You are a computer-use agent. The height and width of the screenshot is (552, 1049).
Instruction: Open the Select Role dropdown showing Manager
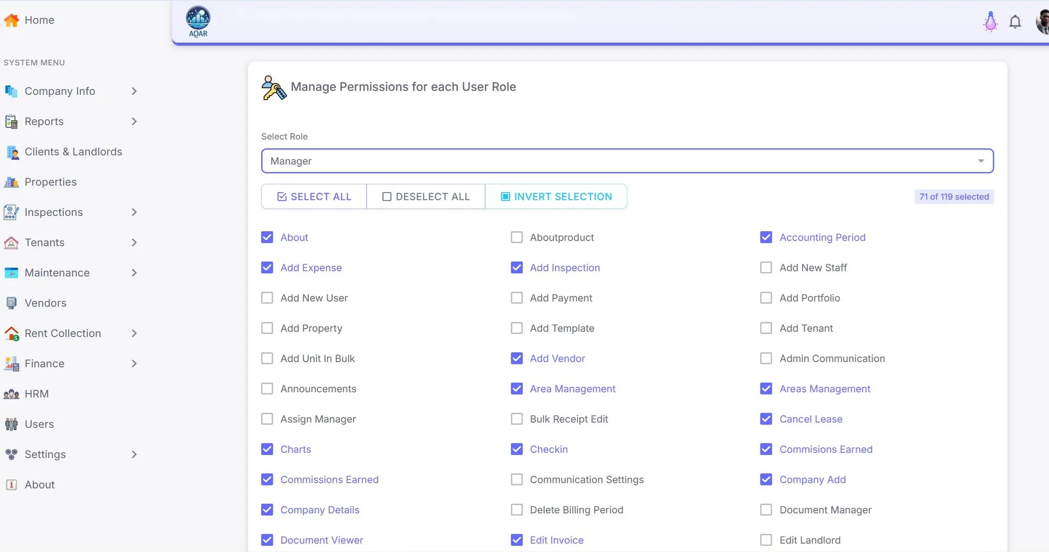[627, 161]
